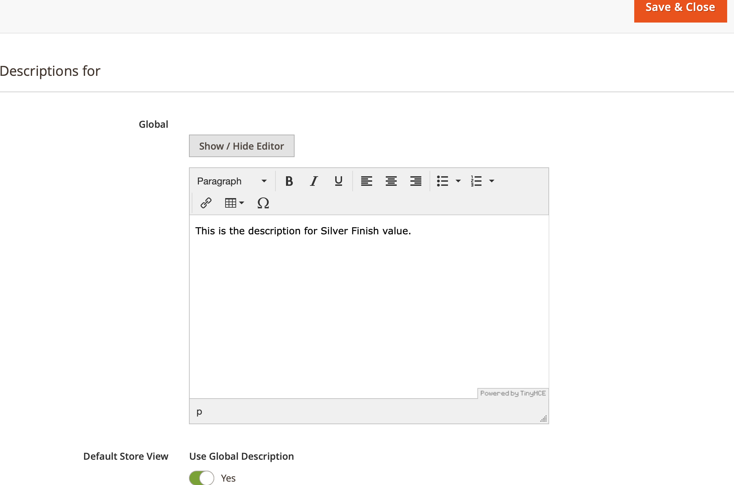Viewport: 734px width, 485px height.
Task: Align text right
Action: tap(416, 181)
